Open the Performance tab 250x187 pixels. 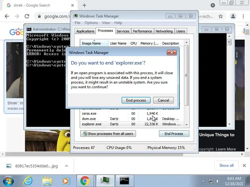(142, 31)
